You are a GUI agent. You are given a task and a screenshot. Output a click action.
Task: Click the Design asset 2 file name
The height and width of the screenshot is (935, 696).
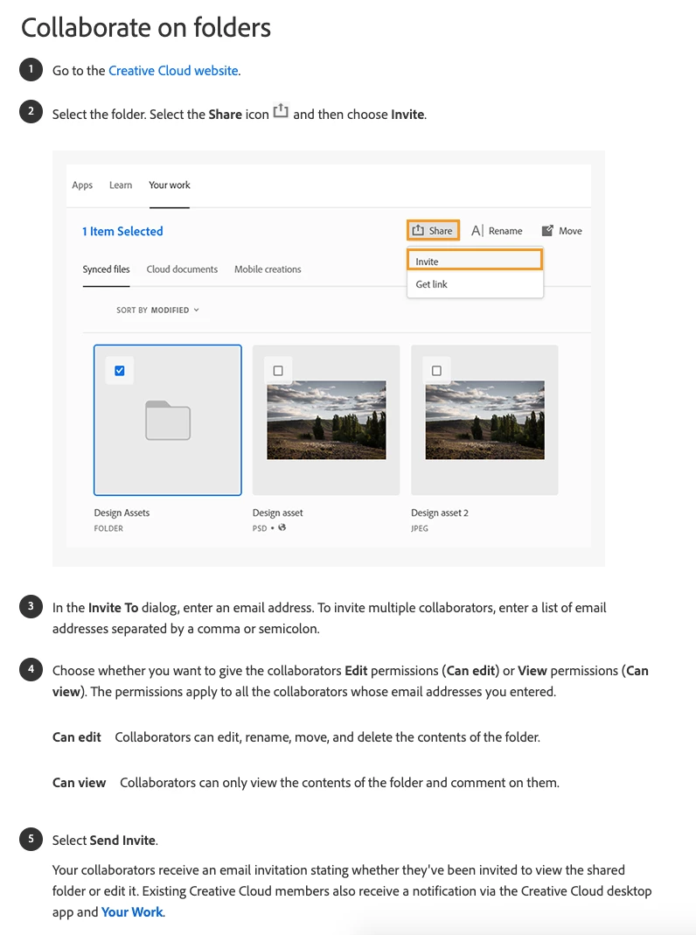439,513
